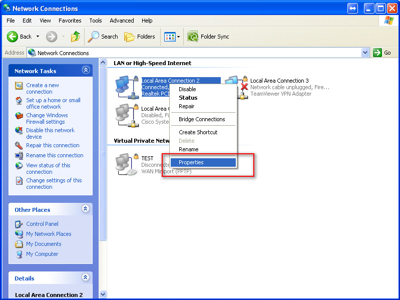Click the greyed Forward arrow button
Screen dimensions: 400x300
52,37
